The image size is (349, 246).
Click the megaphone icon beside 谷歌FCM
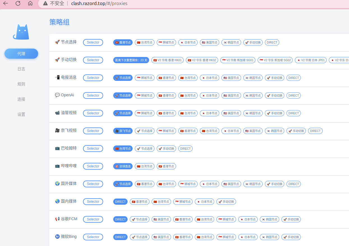pyautogui.click(x=57, y=219)
